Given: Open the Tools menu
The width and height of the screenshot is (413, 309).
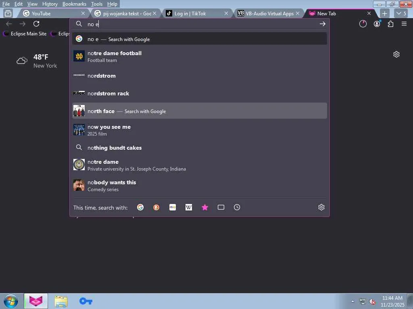Looking at the screenshot, I should (97, 4).
